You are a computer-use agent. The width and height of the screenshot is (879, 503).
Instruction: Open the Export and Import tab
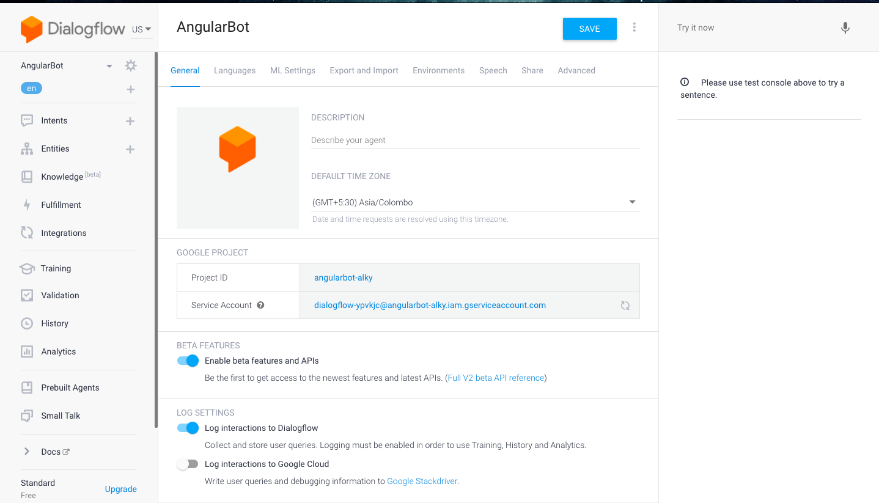click(x=364, y=70)
